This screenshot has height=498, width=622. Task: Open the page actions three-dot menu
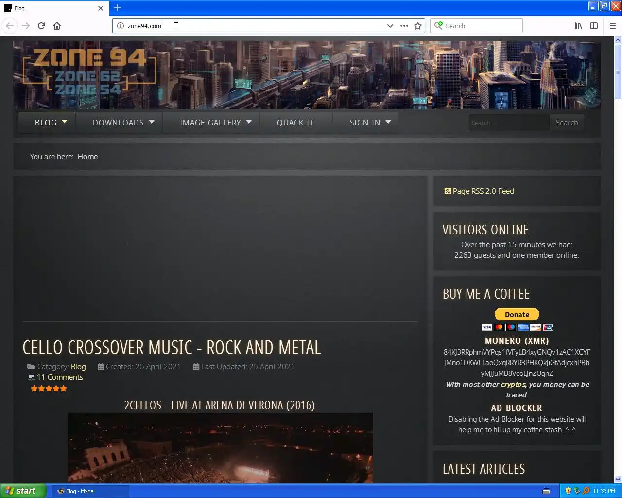tap(404, 26)
